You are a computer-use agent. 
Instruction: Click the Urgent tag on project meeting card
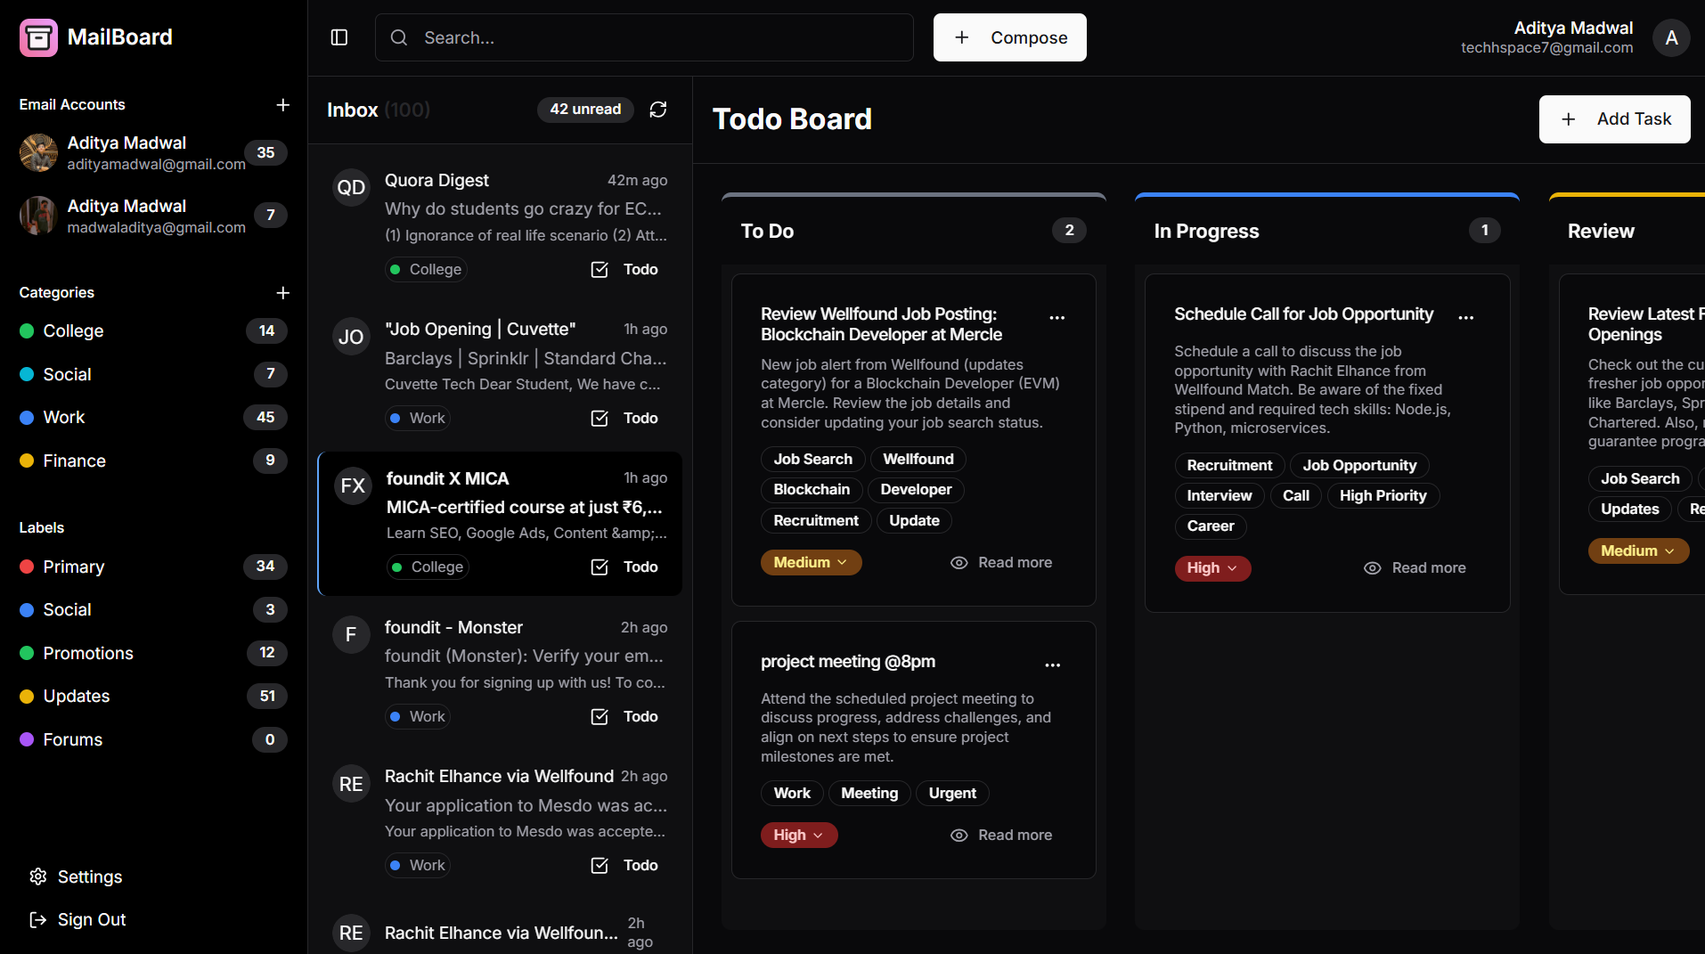(x=952, y=794)
